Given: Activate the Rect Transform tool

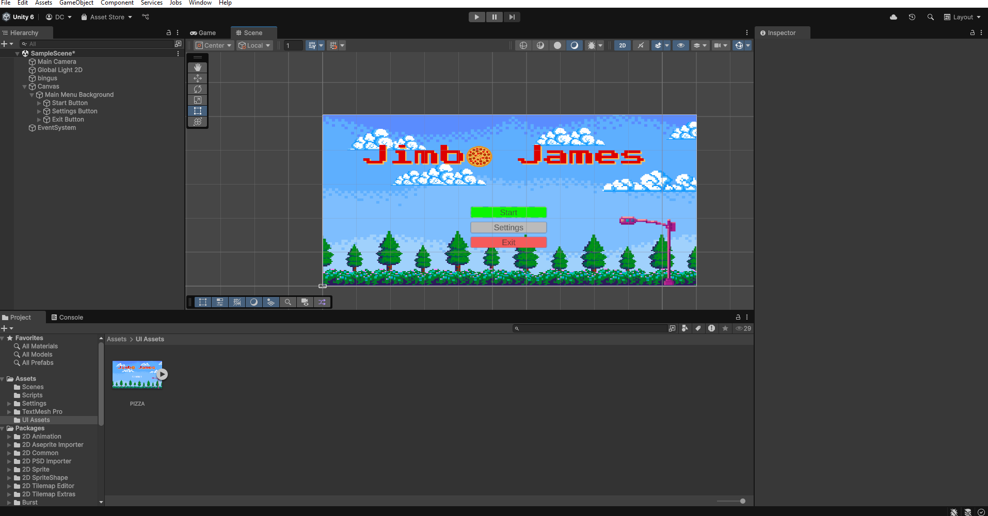Looking at the screenshot, I should tap(197, 111).
